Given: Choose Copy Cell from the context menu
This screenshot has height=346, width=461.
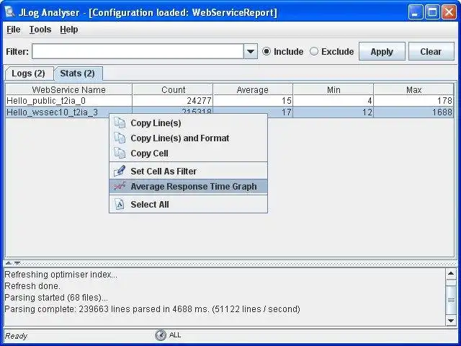Looking at the screenshot, I should (188, 154).
